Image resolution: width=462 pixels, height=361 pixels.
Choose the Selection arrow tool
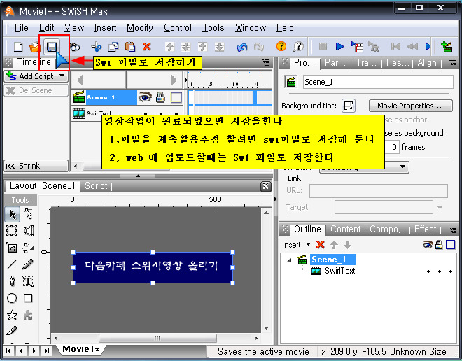[13, 214]
